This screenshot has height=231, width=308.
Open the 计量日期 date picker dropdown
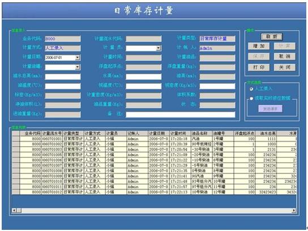pyautogui.click(x=78, y=58)
